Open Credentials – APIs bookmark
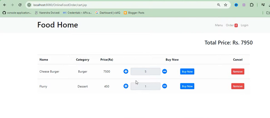Viewport: 270px width, 118px height. 77,13
